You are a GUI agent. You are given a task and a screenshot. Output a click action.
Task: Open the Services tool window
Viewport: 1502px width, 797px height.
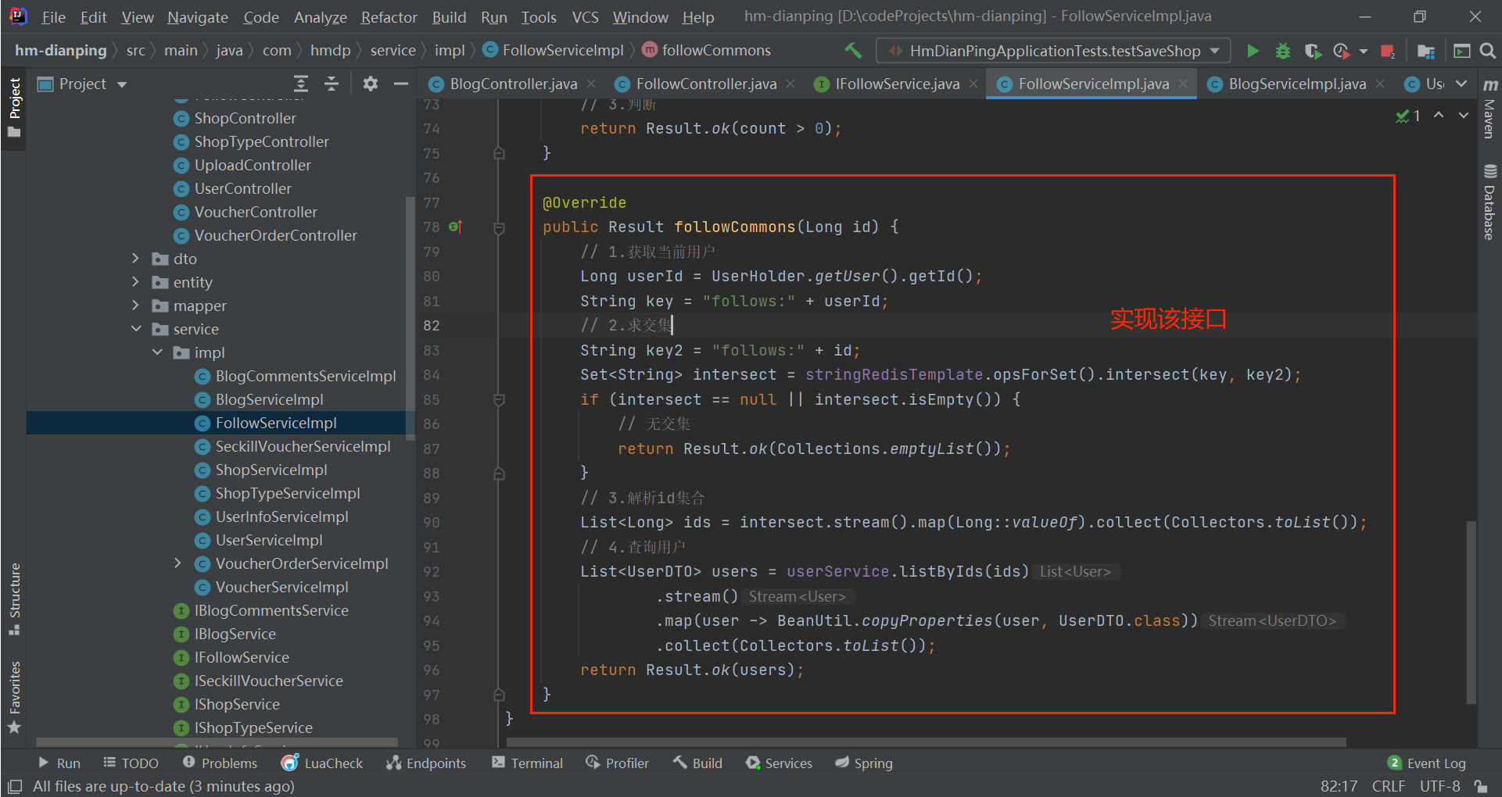(x=779, y=763)
